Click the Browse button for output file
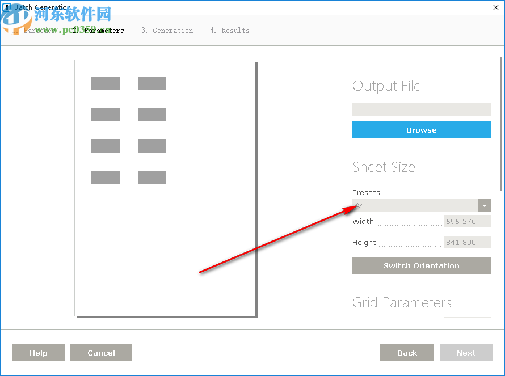Image resolution: width=505 pixels, height=376 pixels. pos(421,130)
